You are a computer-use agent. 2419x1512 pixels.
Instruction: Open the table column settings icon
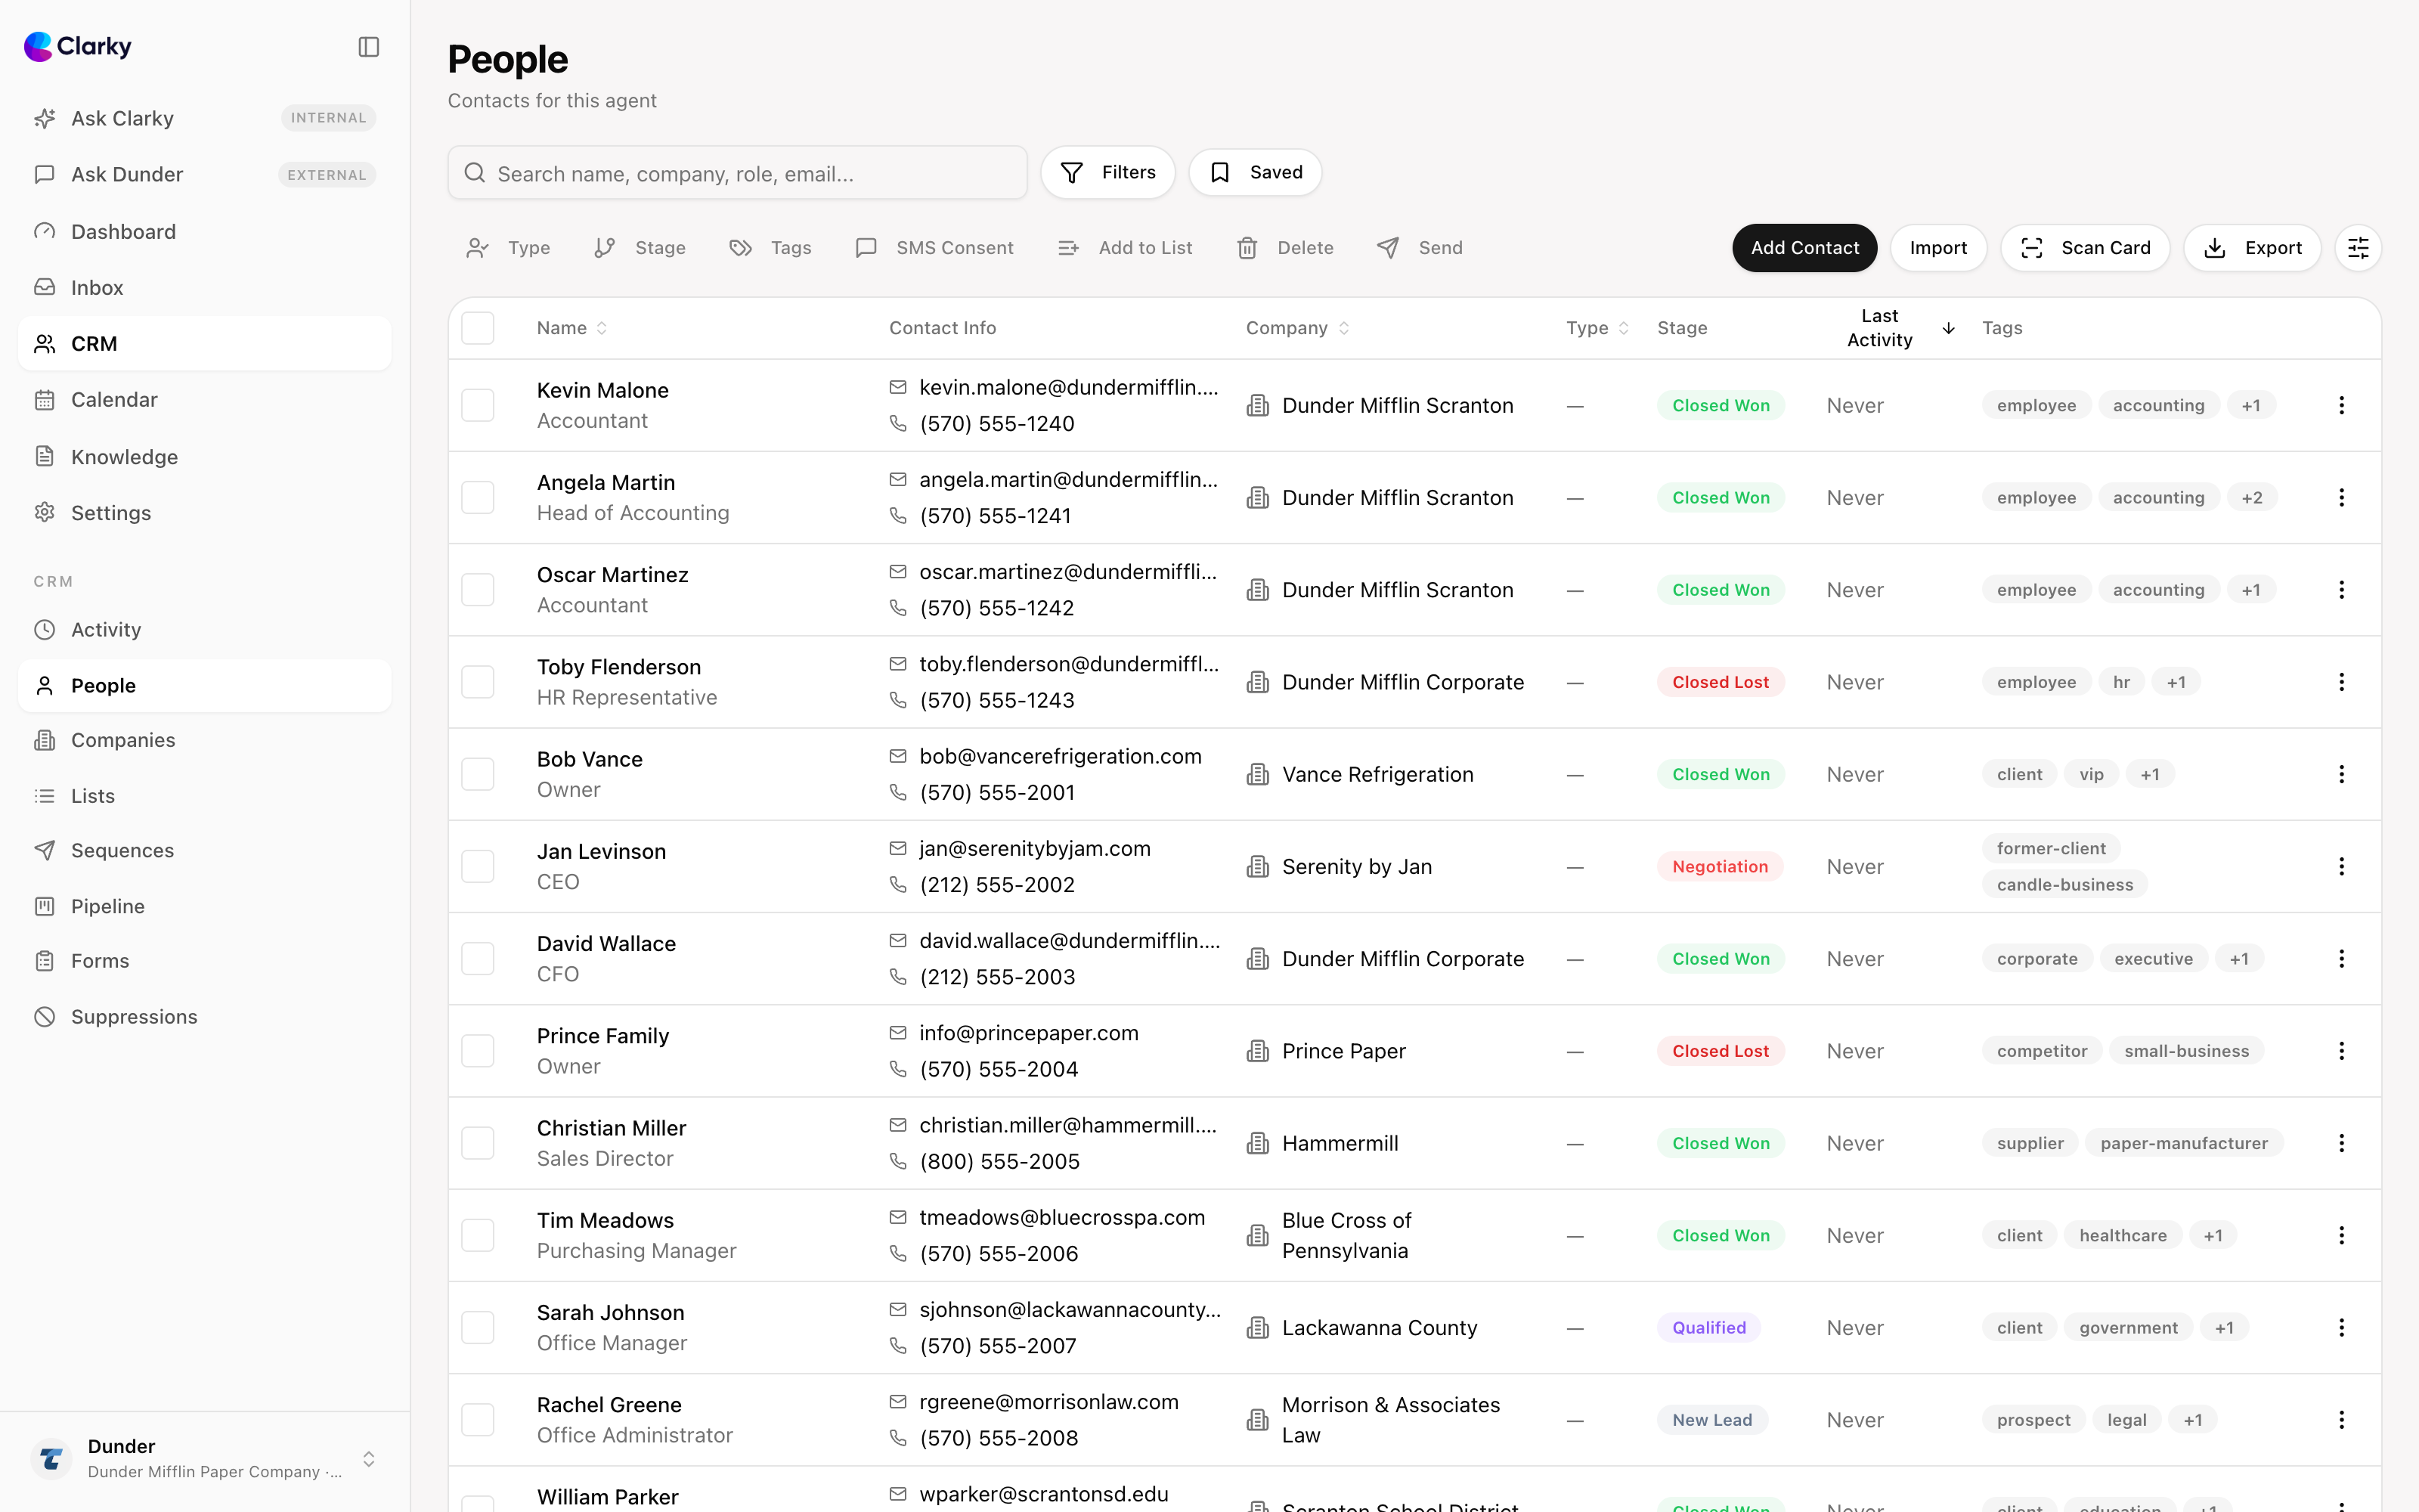[x=2358, y=248]
